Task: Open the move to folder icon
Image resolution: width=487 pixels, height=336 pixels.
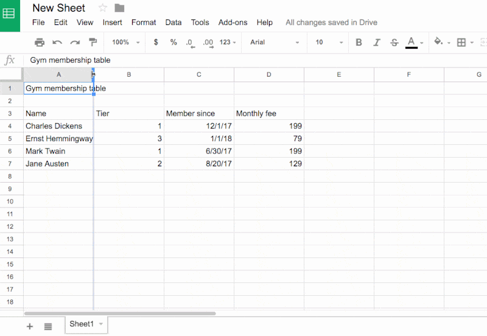Action: click(119, 8)
